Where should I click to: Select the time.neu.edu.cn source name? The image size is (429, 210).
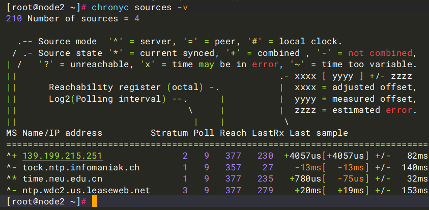click(x=63, y=179)
